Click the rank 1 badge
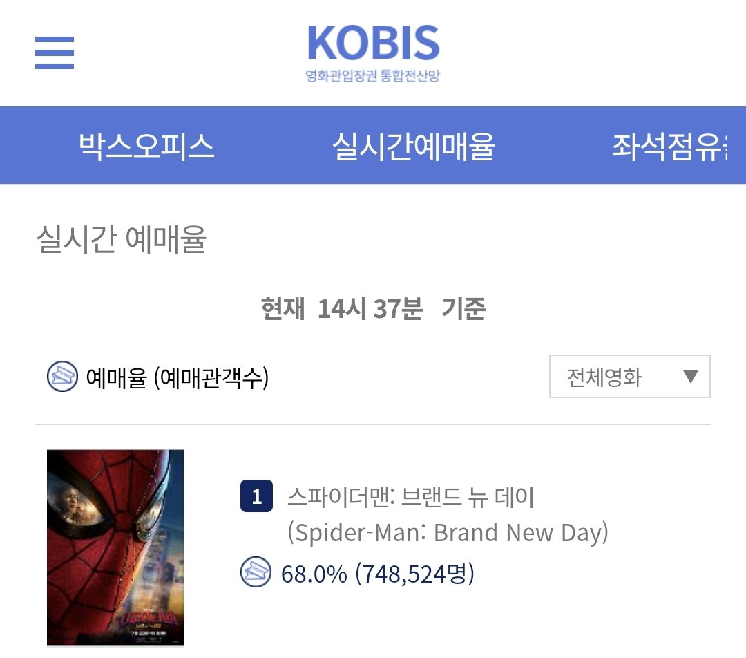 click(x=256, y=496)
